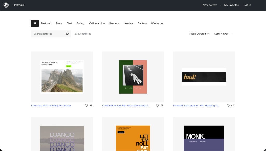Toggle heart on Centered image pattern
The width and height of the screenshot is (266, 151).
click(157, 106)
